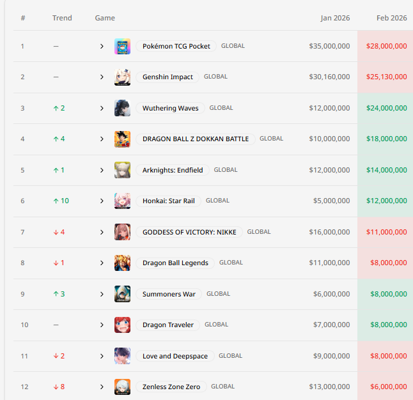Click the $18,000,000 Feb value
The width and height of the screenshot is (413, 400).
386,139
